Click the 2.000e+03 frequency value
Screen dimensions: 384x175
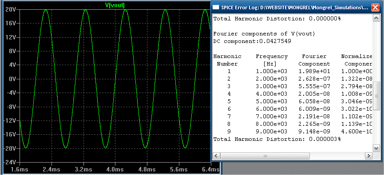(272, 79)
